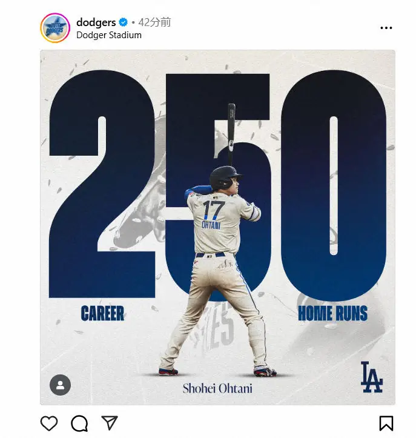Viewport: 416px width, 438px height.
Task: Open the Dodger Stadium location link
Action: (109, 35)
